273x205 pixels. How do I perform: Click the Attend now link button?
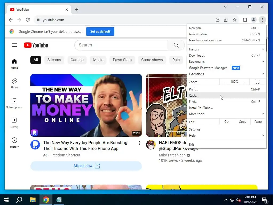[x=86, y=166]
